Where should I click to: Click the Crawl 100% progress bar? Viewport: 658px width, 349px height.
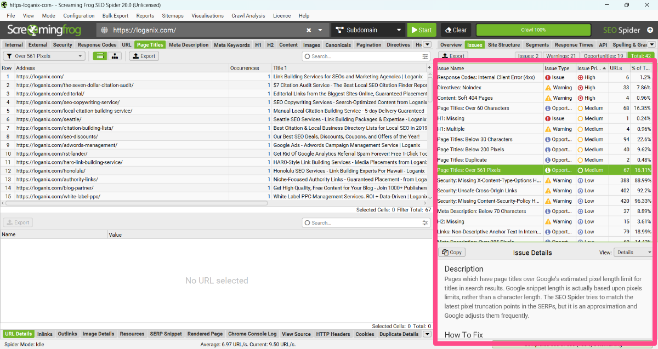[533, 30]
